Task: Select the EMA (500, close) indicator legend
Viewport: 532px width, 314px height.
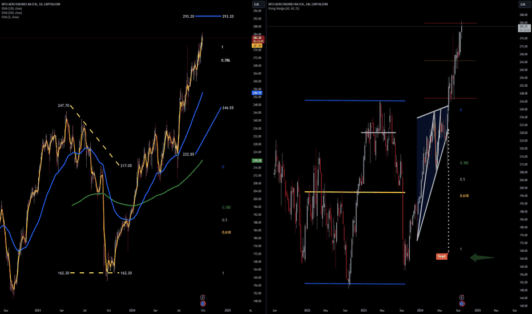Action: tap(12, 13)
